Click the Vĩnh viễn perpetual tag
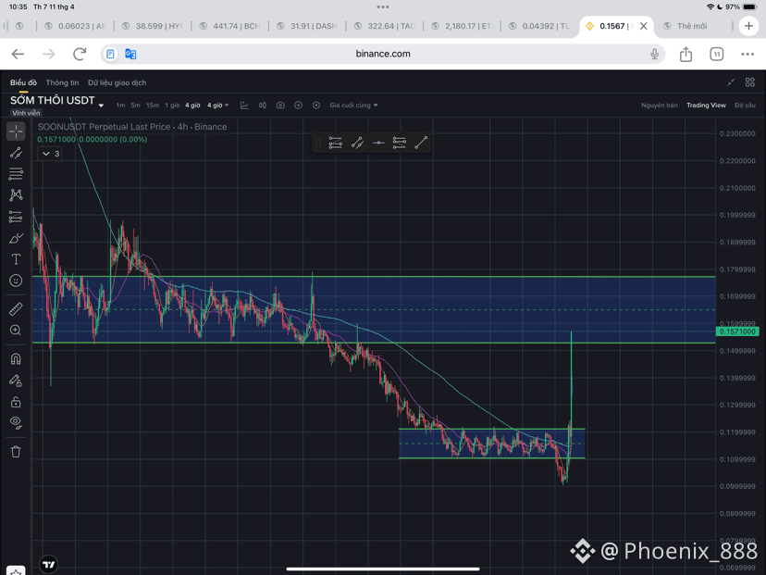 pos(27,113)
